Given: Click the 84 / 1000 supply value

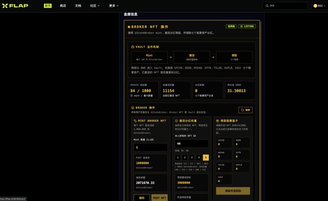Looking at the screenshot, I should (x=140, y=91).
